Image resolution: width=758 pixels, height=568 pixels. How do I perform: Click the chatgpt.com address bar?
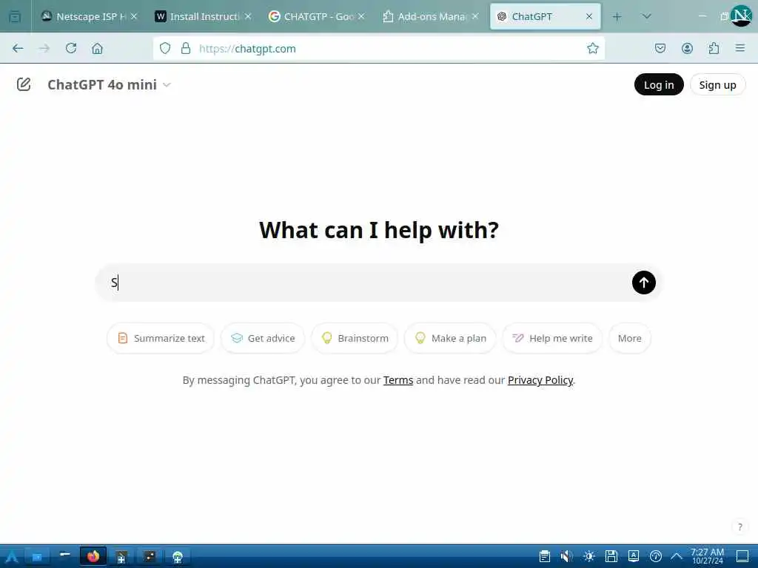tap(380, 48)
